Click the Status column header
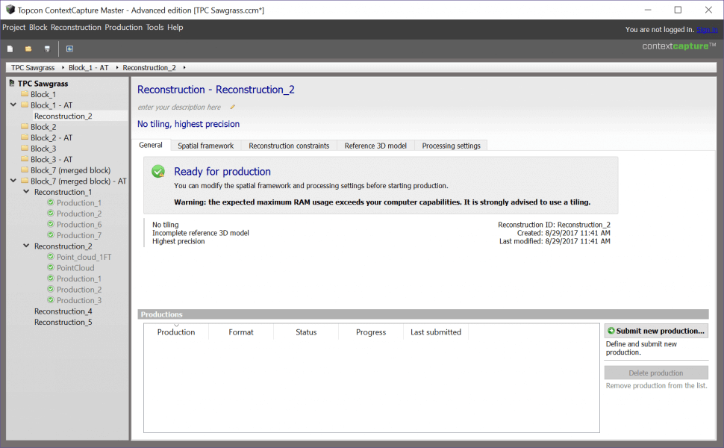 [x=306, y=332]
